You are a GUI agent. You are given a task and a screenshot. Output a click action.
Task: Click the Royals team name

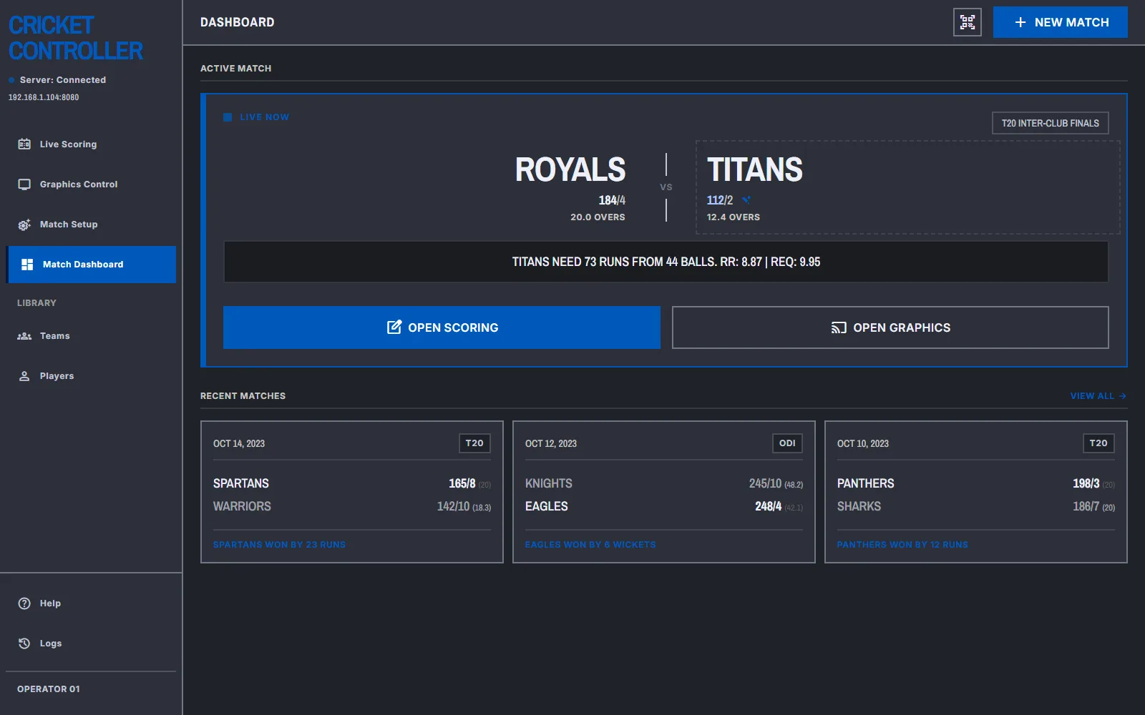[x=570, y=170]
